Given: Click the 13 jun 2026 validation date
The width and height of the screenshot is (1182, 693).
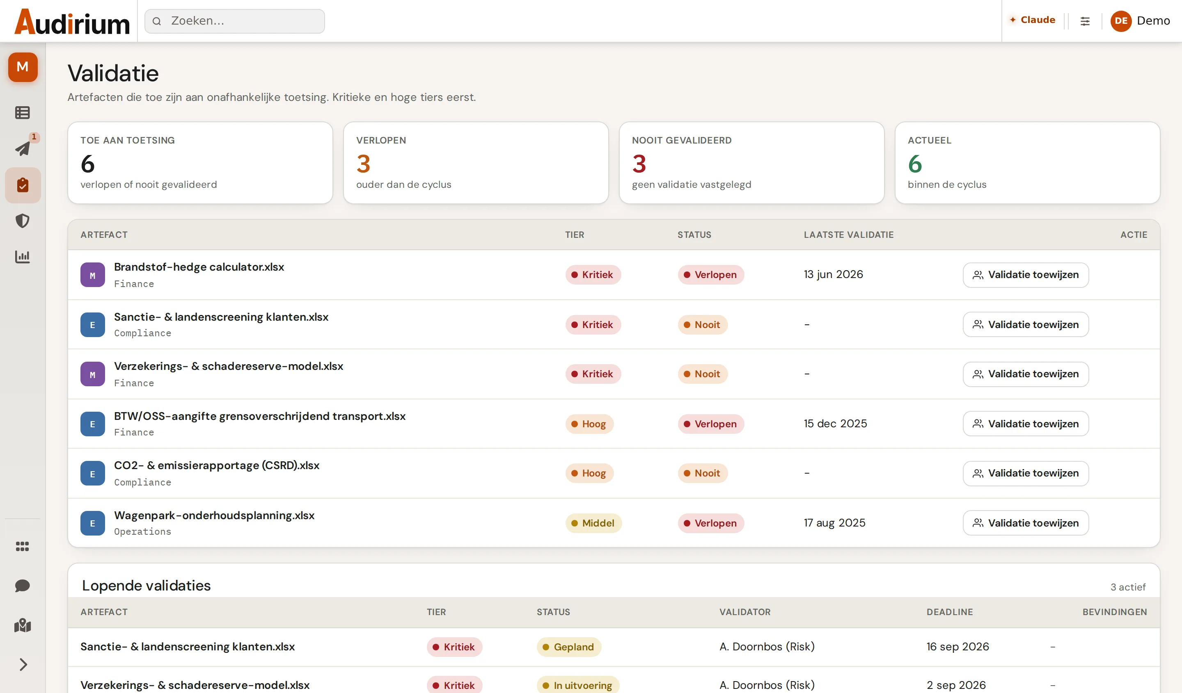Looking at the screenshot, I should (x=833, y=275).
